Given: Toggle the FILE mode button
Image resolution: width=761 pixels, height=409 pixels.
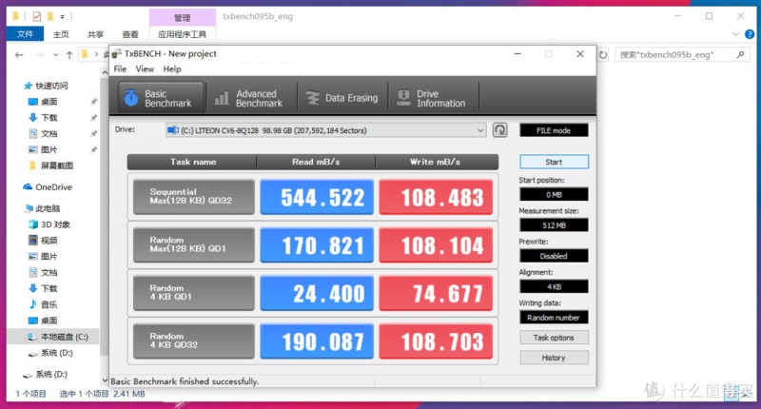Looking at the screenshot, I should tap(554, 130).
